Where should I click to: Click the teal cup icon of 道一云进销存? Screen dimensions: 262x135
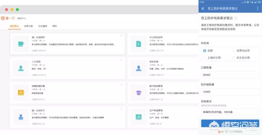(x=21, y=44)
